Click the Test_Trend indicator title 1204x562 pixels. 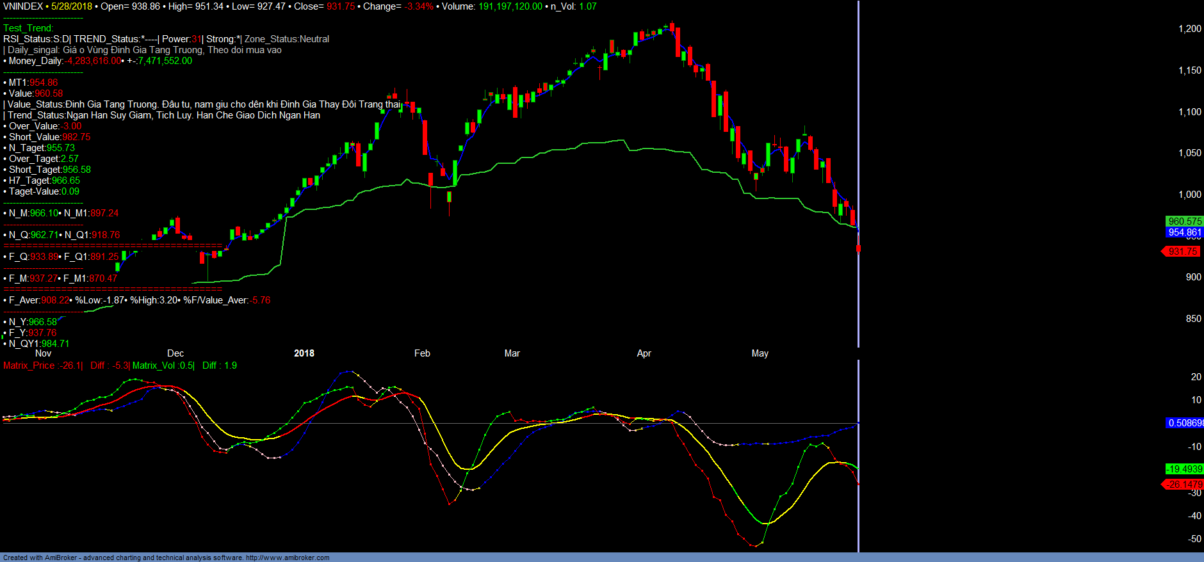[x=28, y=28]
